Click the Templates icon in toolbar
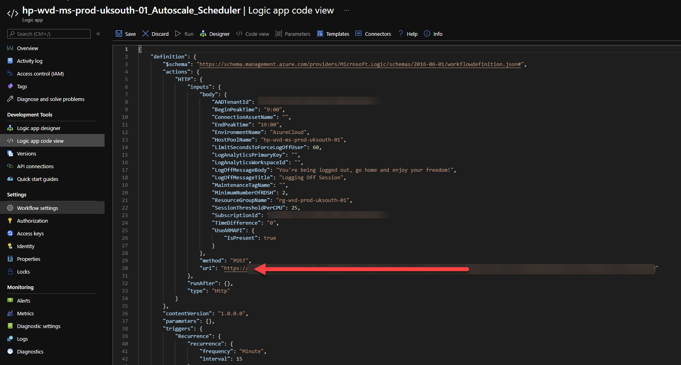 click(320, 33)
